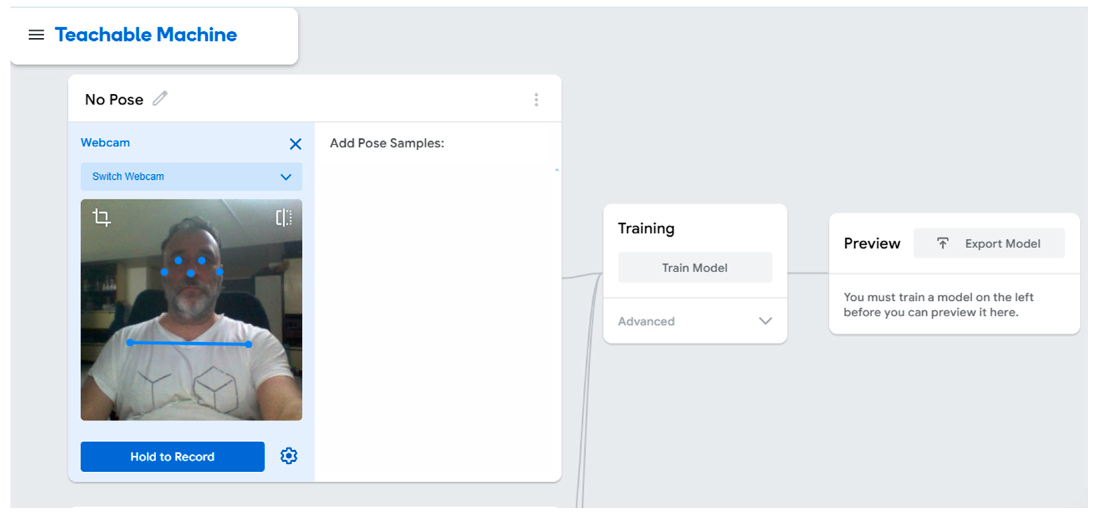Image resolution: width=1094 pixels, height=516 pixels.
Task: Expand the Advanced training options
Action: 695,321
